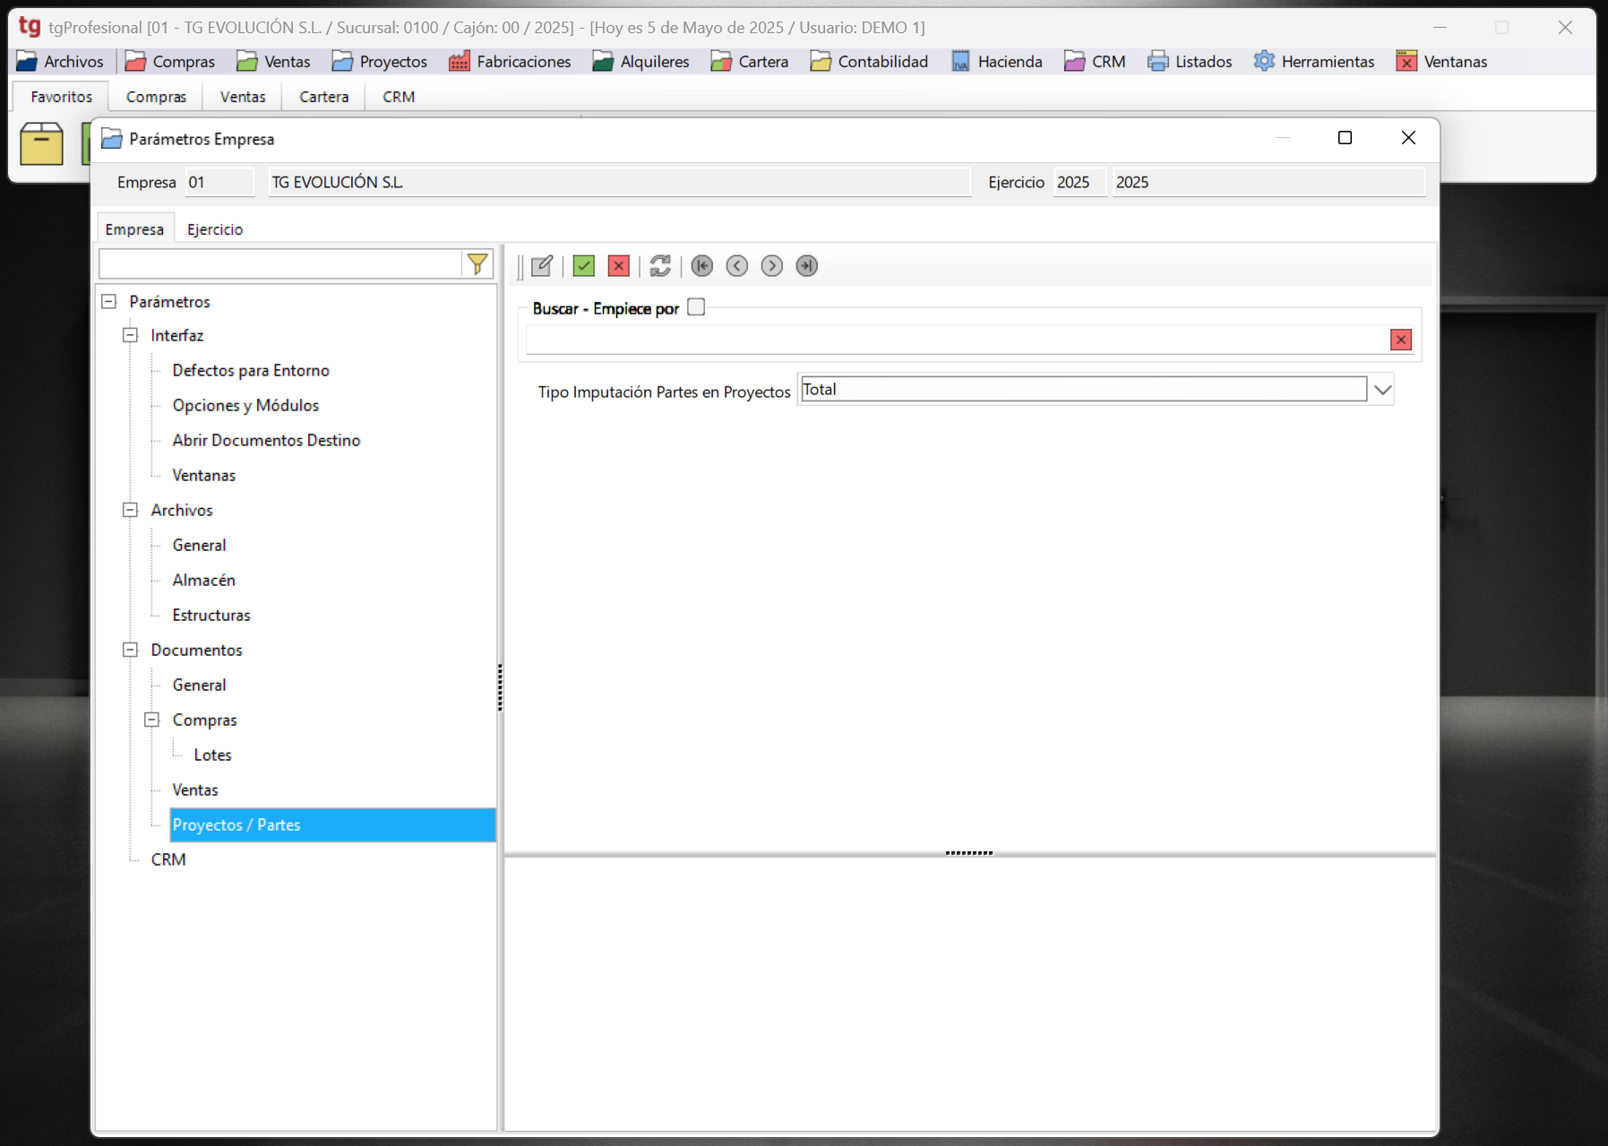Select General under Documentos
The width and height of the screenshot is (1608, 1146).
pyautogui.click(x=199, y=685)
